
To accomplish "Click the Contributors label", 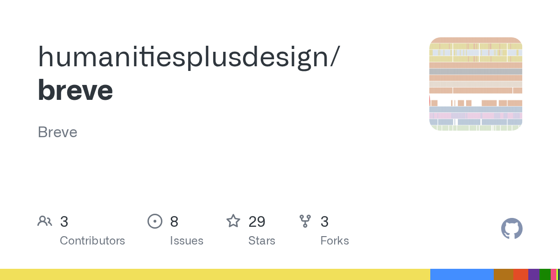I will (x=92, y=241).
